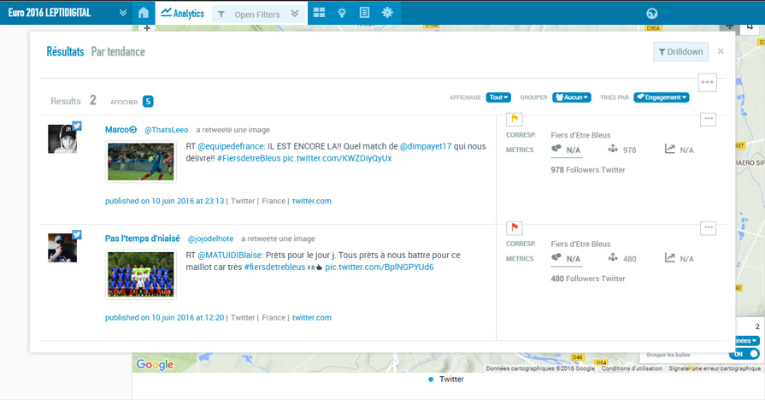Open the report document icon
The width and height of the screenshot is (765, 400).
coord(364,13)
